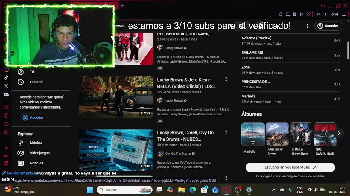Screen dimensions: 350x196
Task: Click the send/flow arrow icon in toolbar
Action: tap(301, 14)
